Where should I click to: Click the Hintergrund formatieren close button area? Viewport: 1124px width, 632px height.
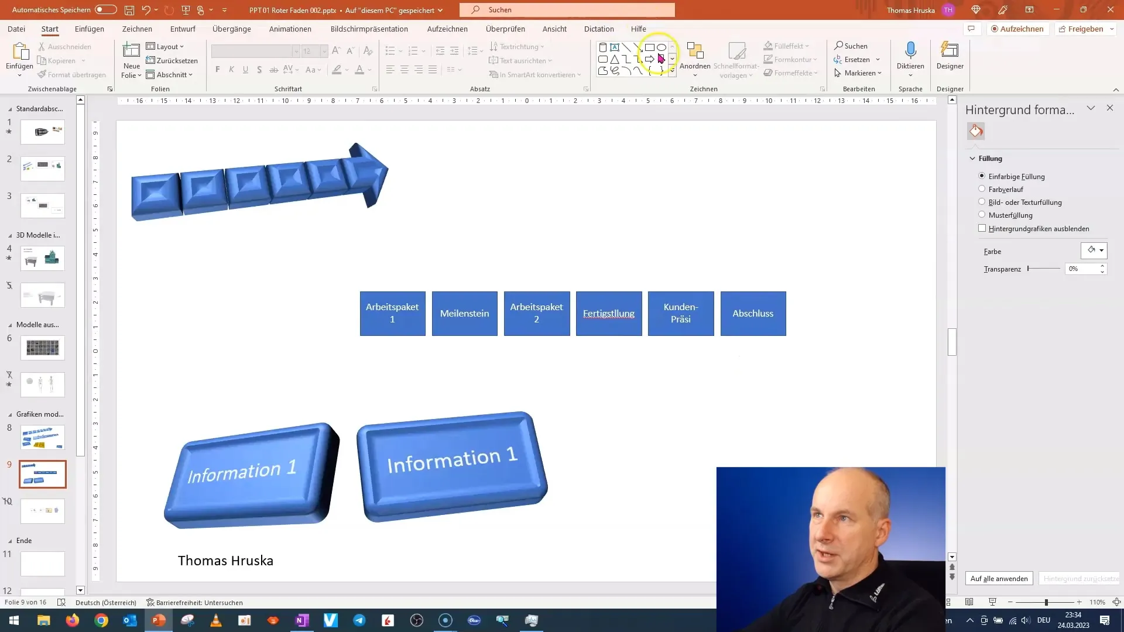coord(1110,108)
